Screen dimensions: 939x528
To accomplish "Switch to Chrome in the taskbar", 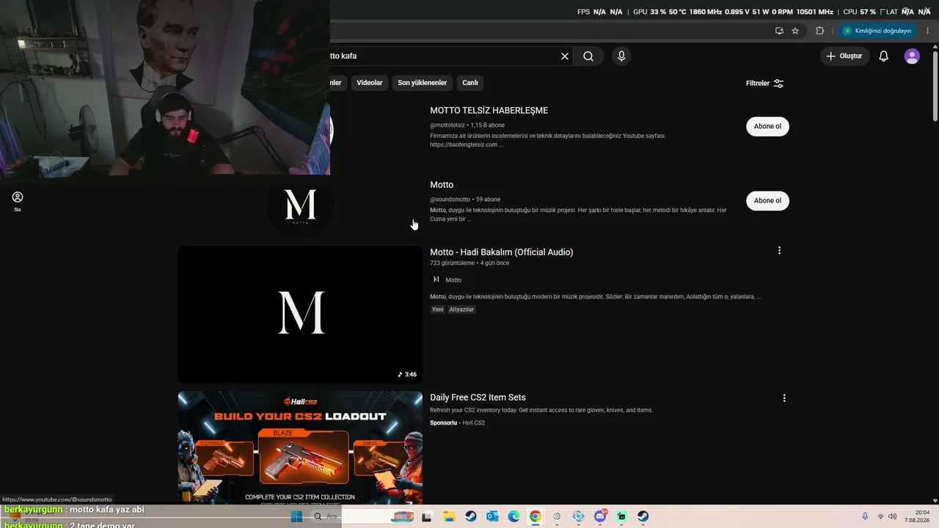I will click(536, 516).
